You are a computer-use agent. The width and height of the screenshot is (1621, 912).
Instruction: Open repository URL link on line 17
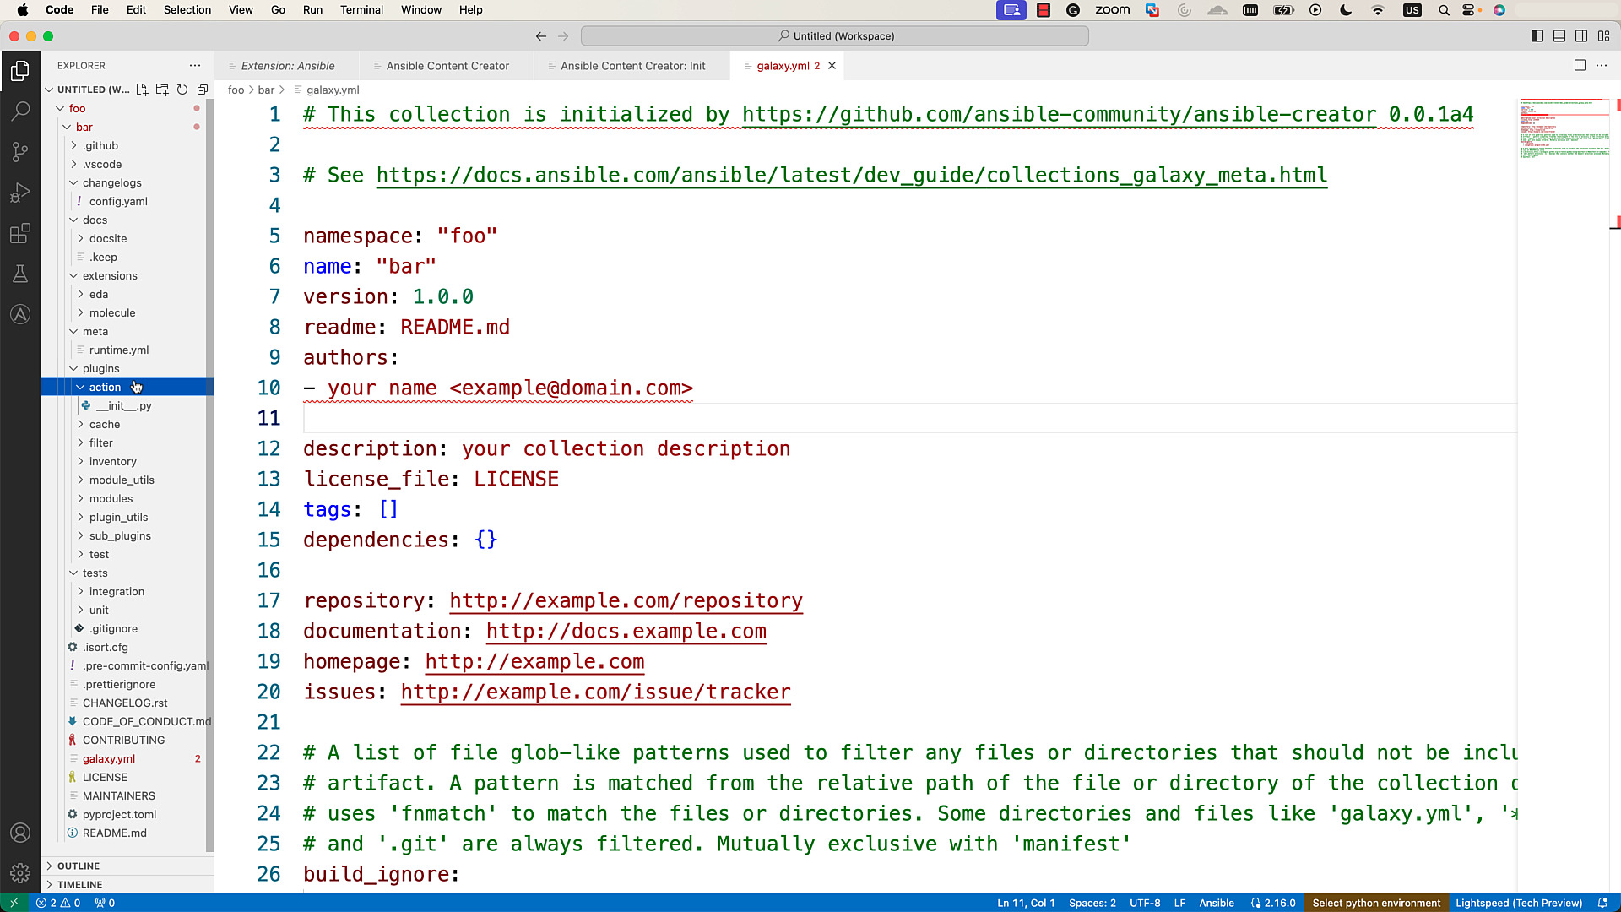pos(626,601)
